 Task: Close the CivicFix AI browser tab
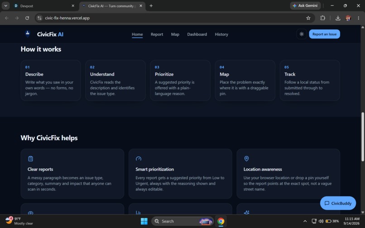click(x=141, y=6)
